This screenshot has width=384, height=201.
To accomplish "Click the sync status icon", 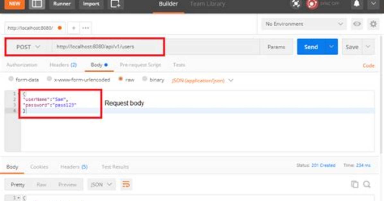I will click(312, 4).
